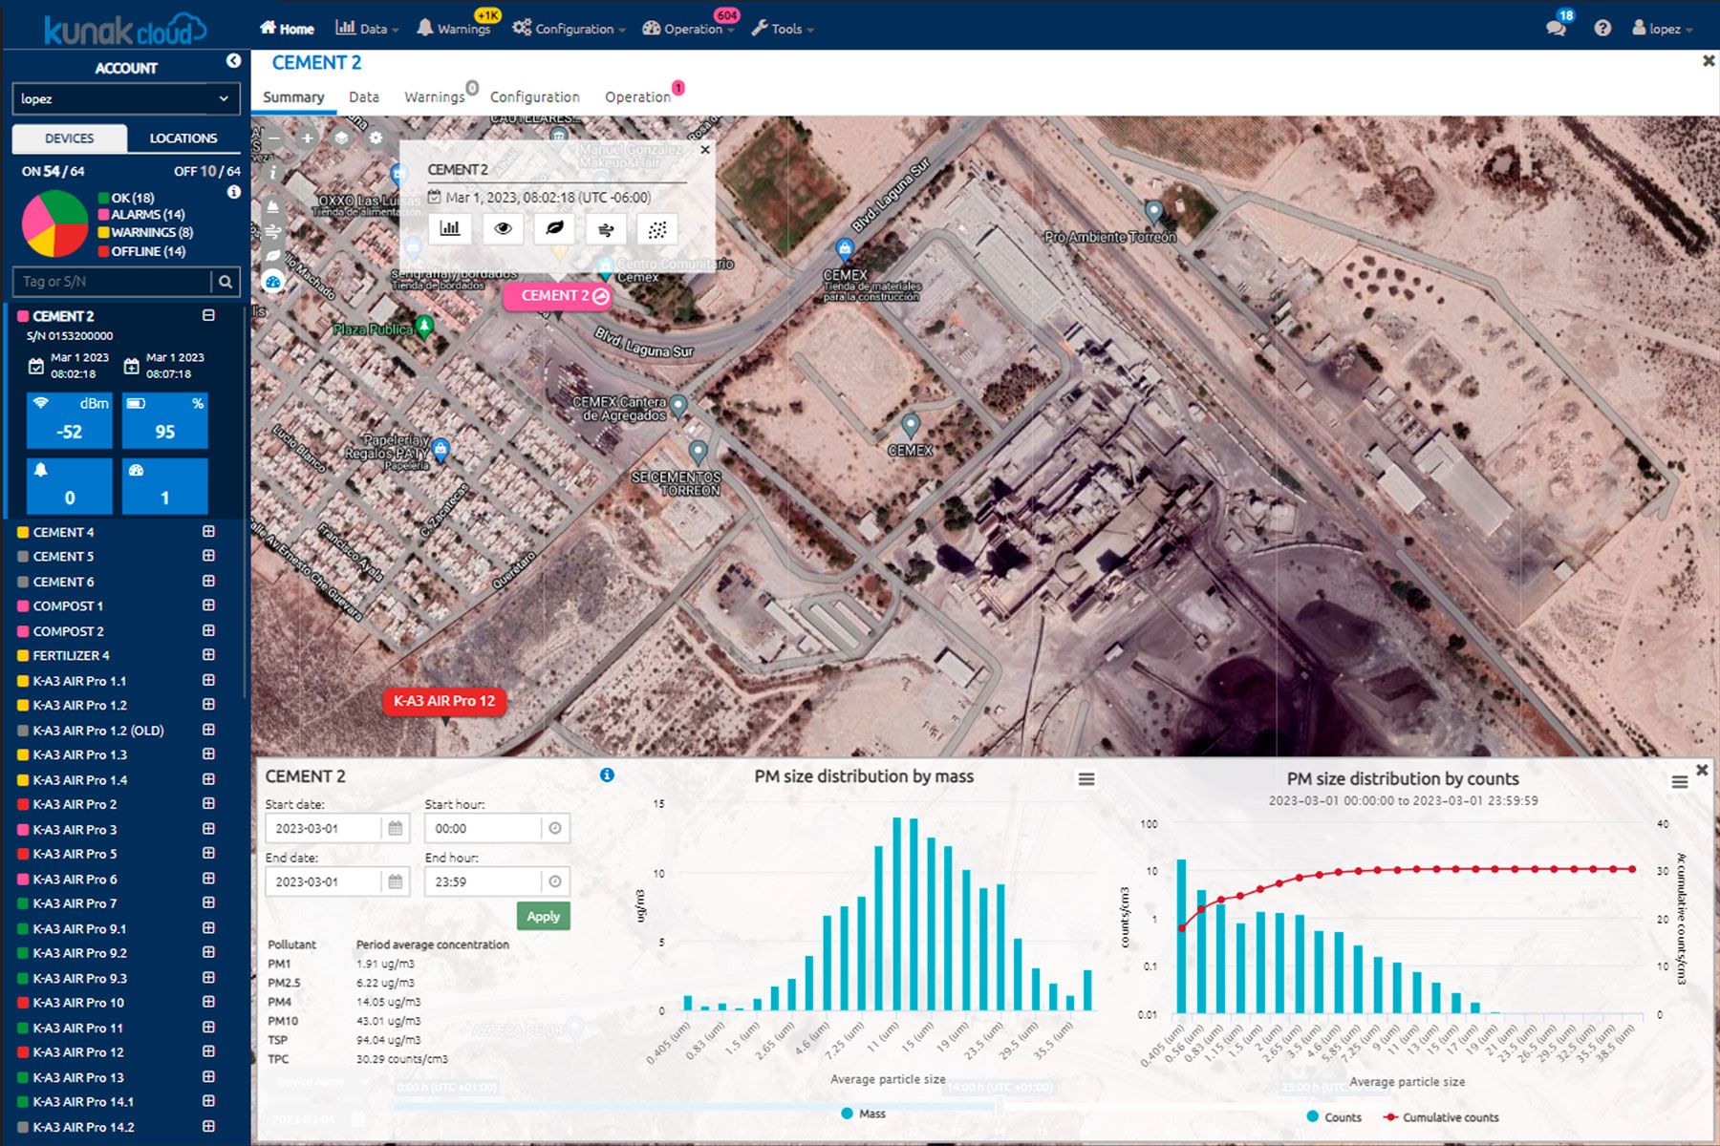The height and width of the screenshot is (1146, 1720).
Task: Switch to the Warnings tab of CEMENT 2
Action: (x=435, y=96)
